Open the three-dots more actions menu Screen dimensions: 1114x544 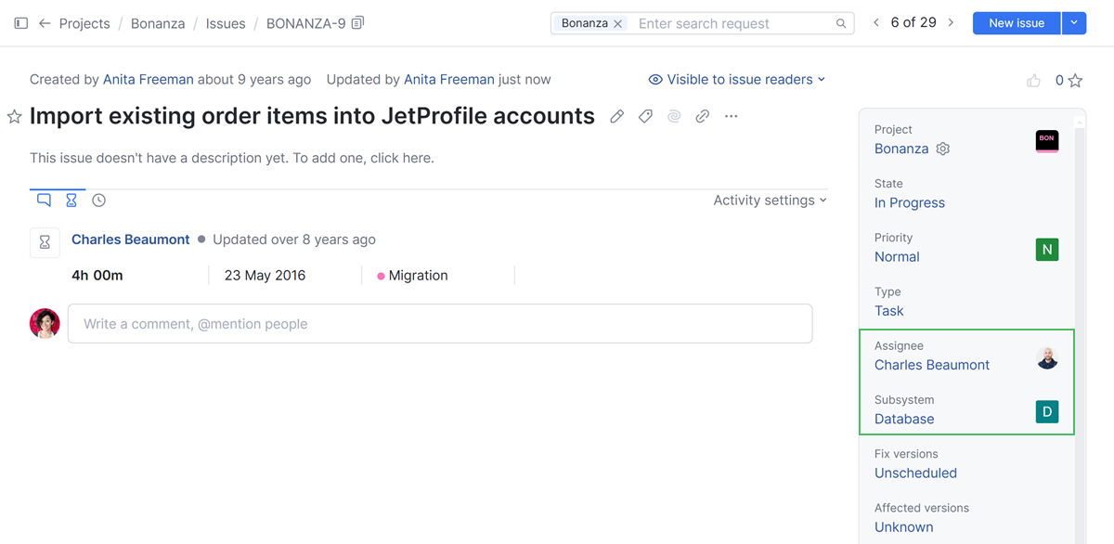pos(732,116)
